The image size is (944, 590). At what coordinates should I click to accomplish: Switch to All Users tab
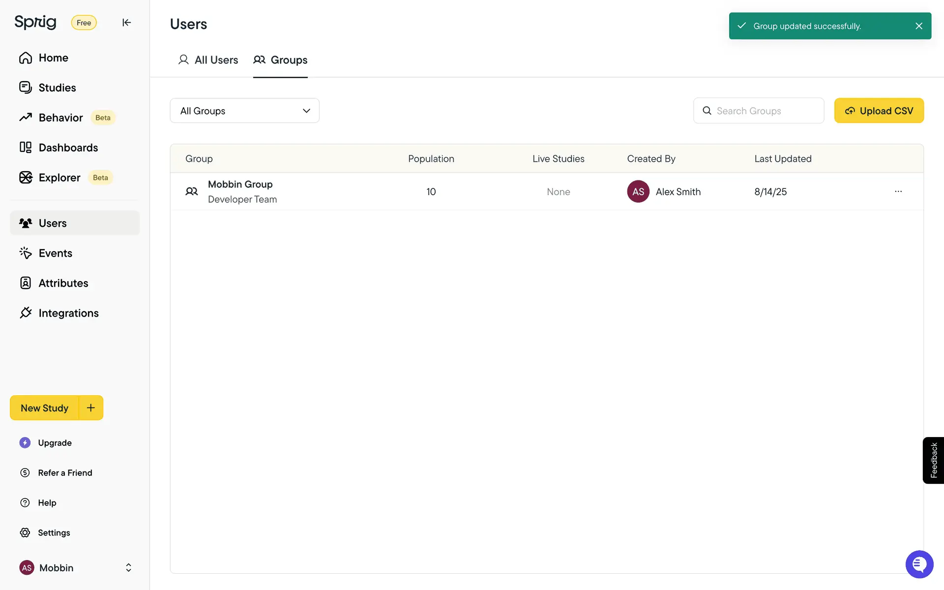(x=208, y=60)
